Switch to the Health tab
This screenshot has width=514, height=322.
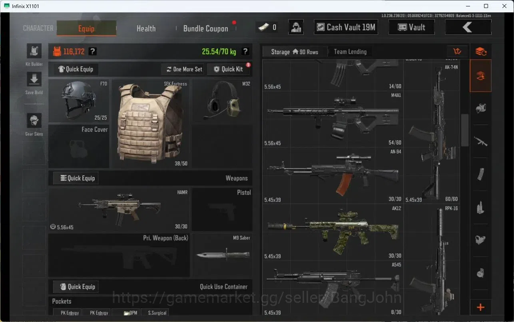point(146,28)
